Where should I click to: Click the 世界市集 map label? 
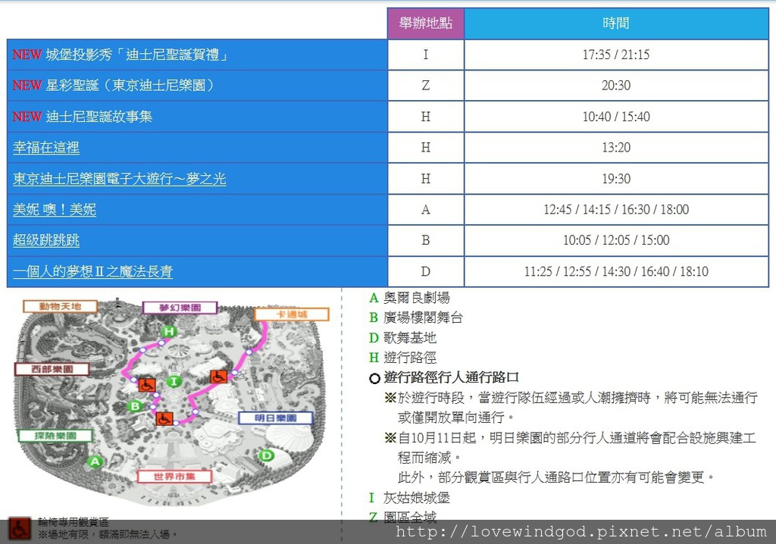174,477
